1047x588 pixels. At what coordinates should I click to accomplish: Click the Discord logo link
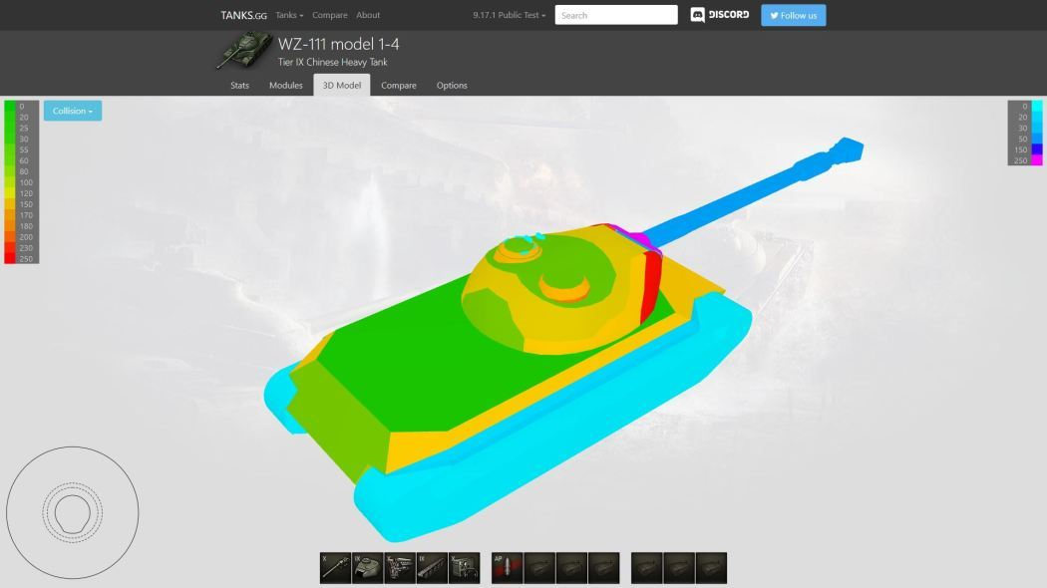(720, 15)
